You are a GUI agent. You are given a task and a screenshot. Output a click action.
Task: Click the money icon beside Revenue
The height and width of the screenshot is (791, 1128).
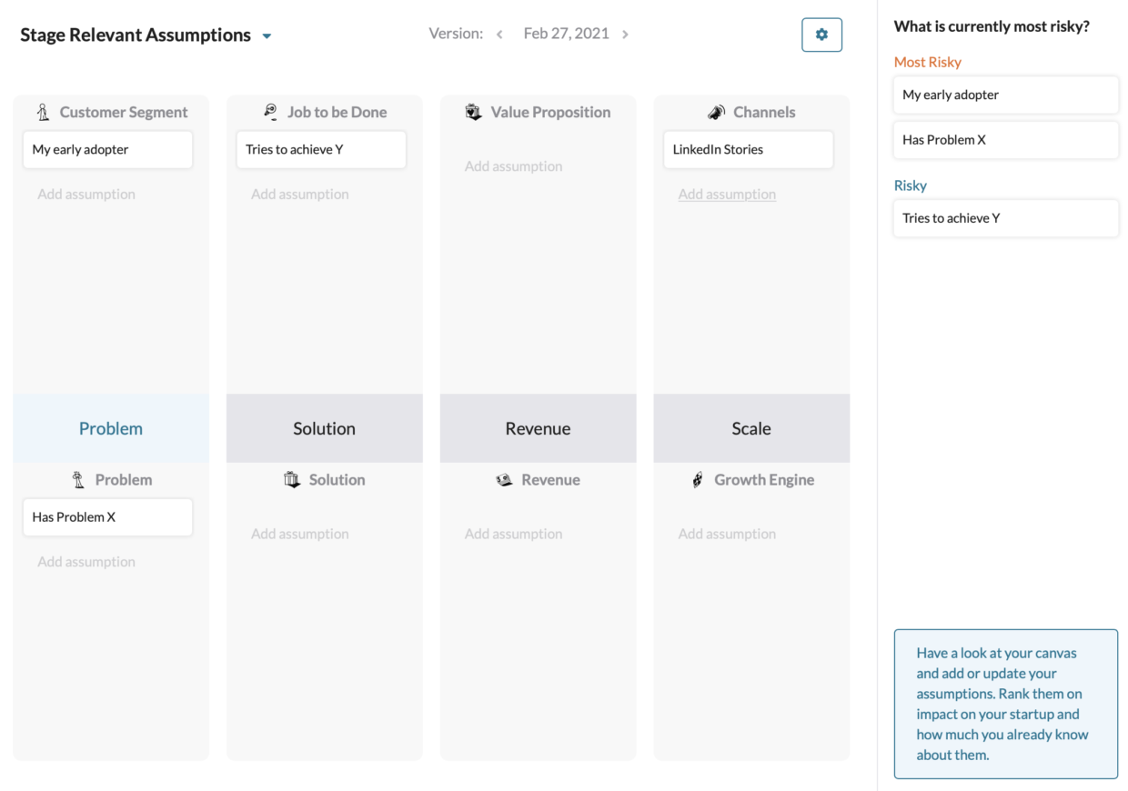click(x=504, y=479)
